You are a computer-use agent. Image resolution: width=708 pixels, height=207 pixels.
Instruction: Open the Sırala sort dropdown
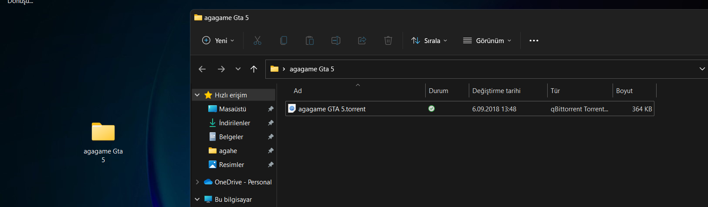(430, 40)
